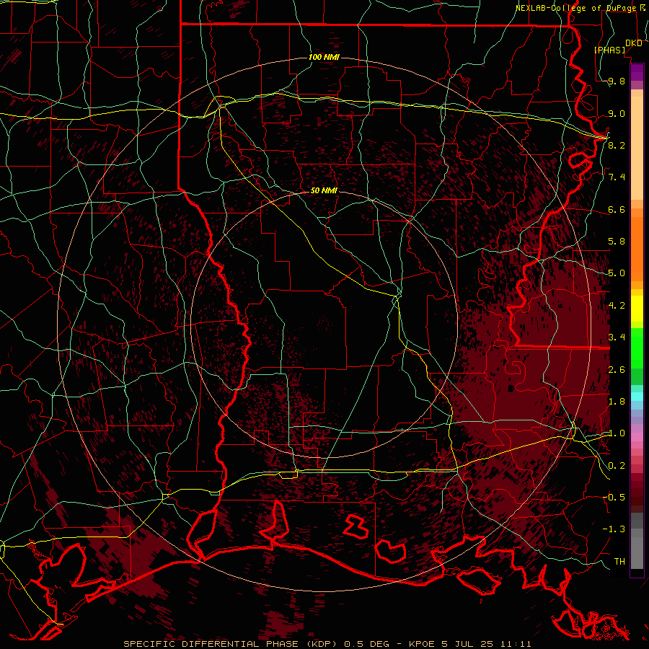Click the "5.0" color scale value
Image resolution: width=649 pixels, height=649 pixels.
coord(617,273)
